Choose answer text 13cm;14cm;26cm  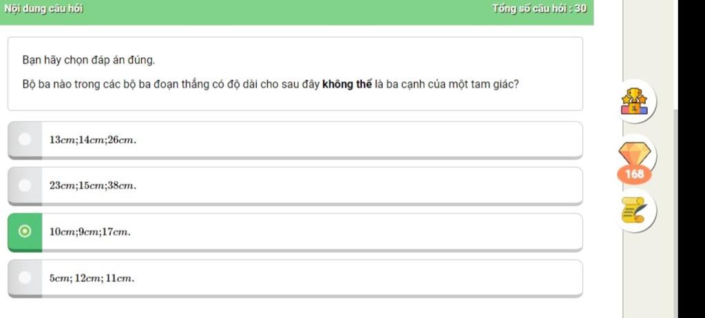[93, 140]
